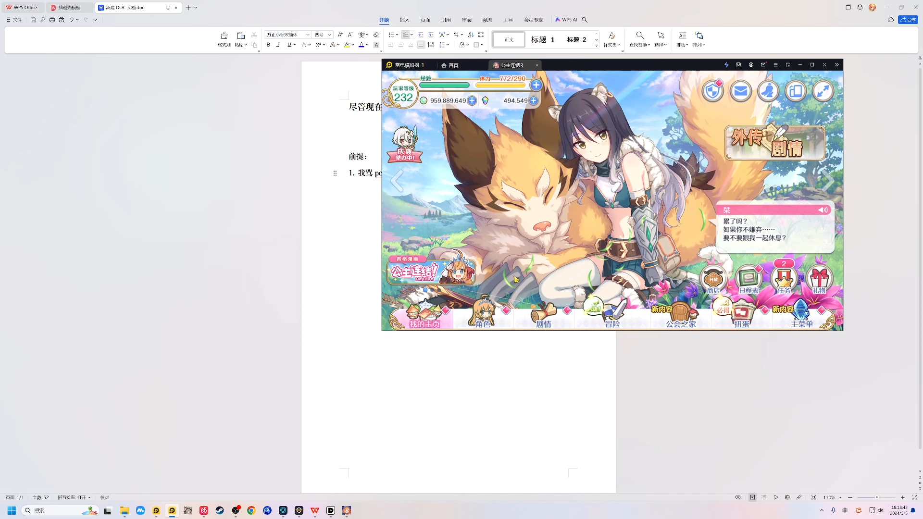Toggle Bold formatting in WPS ribbon

268,45
